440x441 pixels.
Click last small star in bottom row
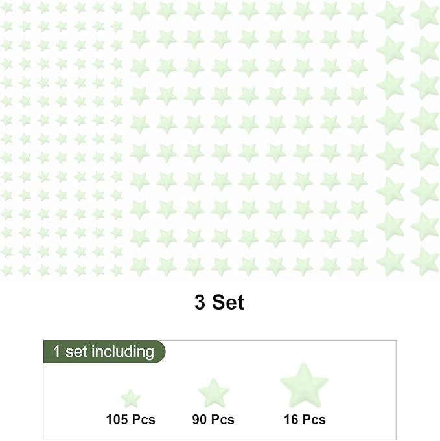(117, 269)
